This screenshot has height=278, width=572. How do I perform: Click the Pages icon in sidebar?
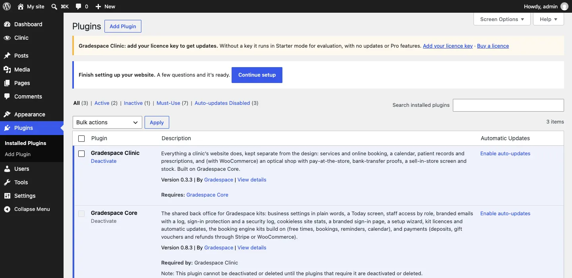point(7,83)
